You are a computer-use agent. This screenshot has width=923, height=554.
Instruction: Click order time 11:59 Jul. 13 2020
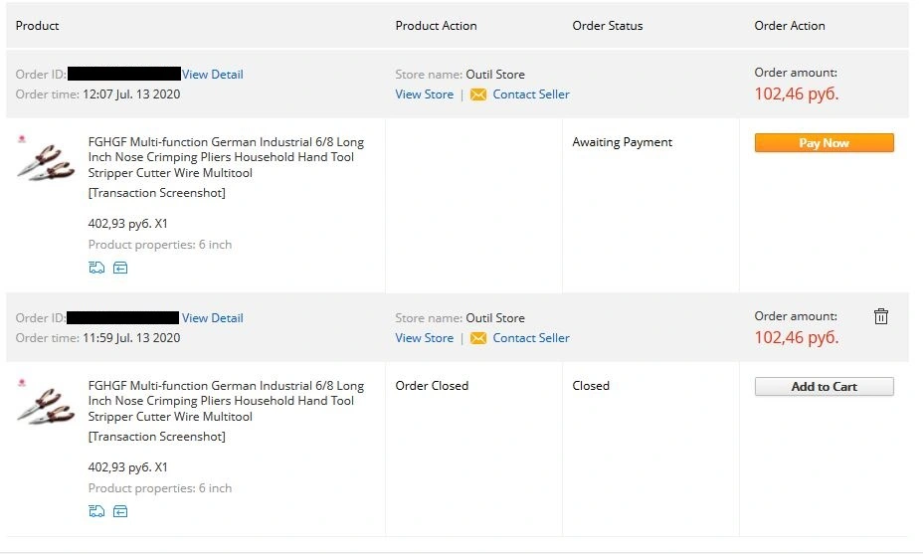pyautogui.click(x=131, y=338)
